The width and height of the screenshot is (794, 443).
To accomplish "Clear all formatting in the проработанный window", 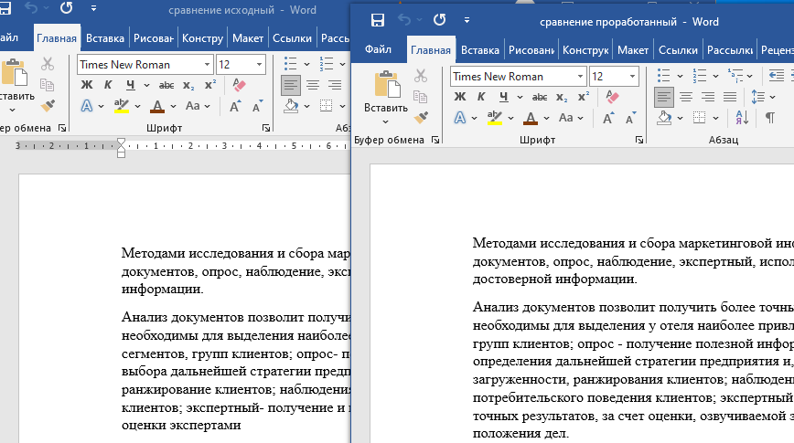I will (612, 97).
